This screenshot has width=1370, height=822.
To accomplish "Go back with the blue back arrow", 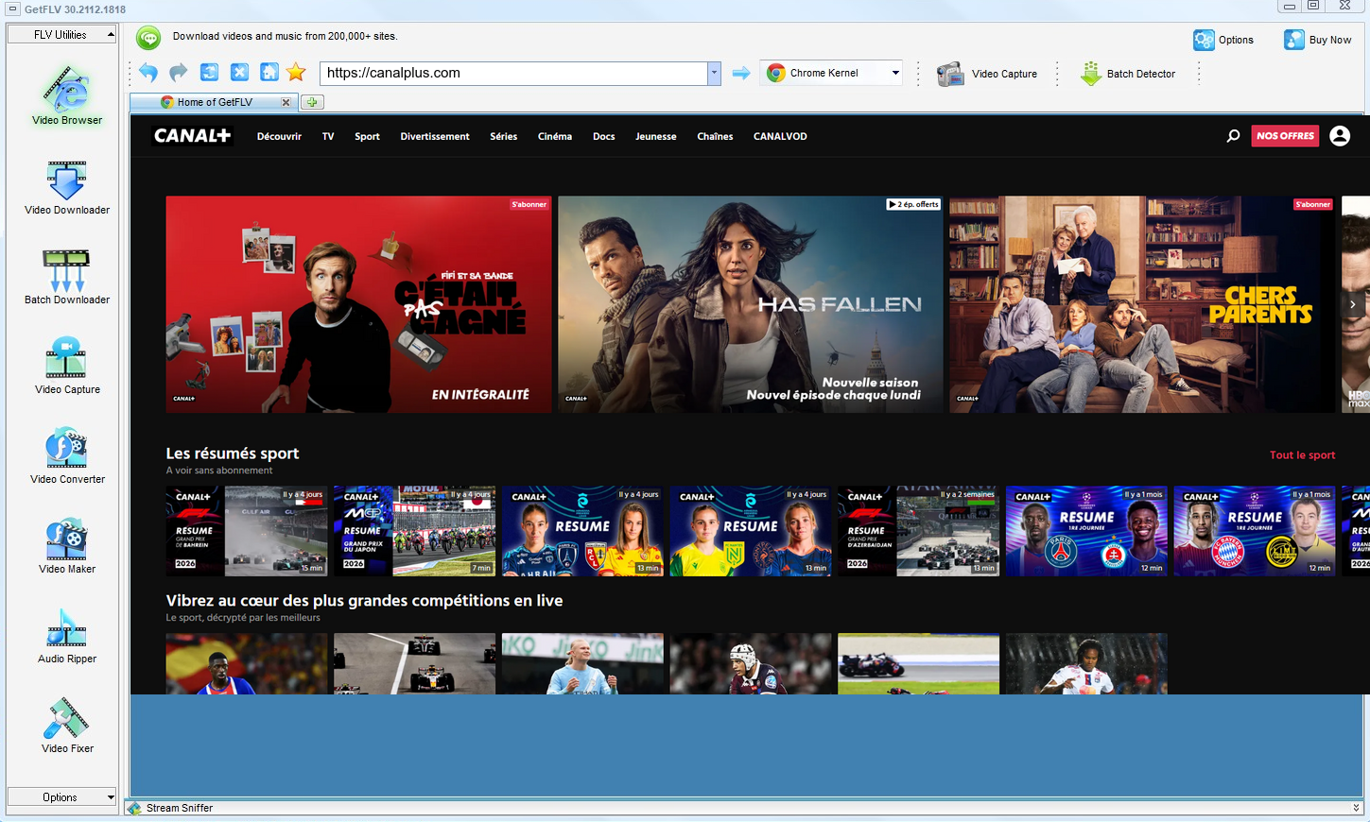I will click(x=148, y=73).
